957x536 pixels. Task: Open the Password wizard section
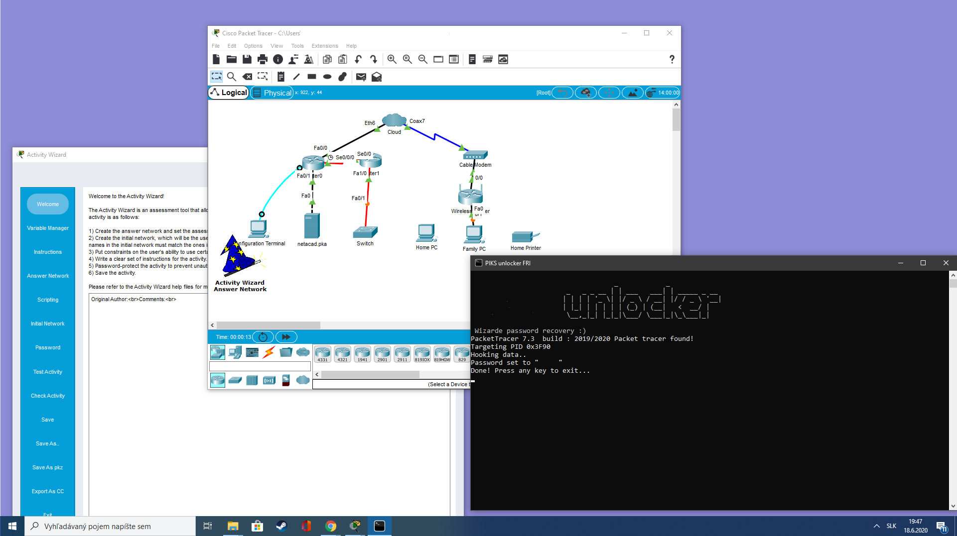pos(48,347)
